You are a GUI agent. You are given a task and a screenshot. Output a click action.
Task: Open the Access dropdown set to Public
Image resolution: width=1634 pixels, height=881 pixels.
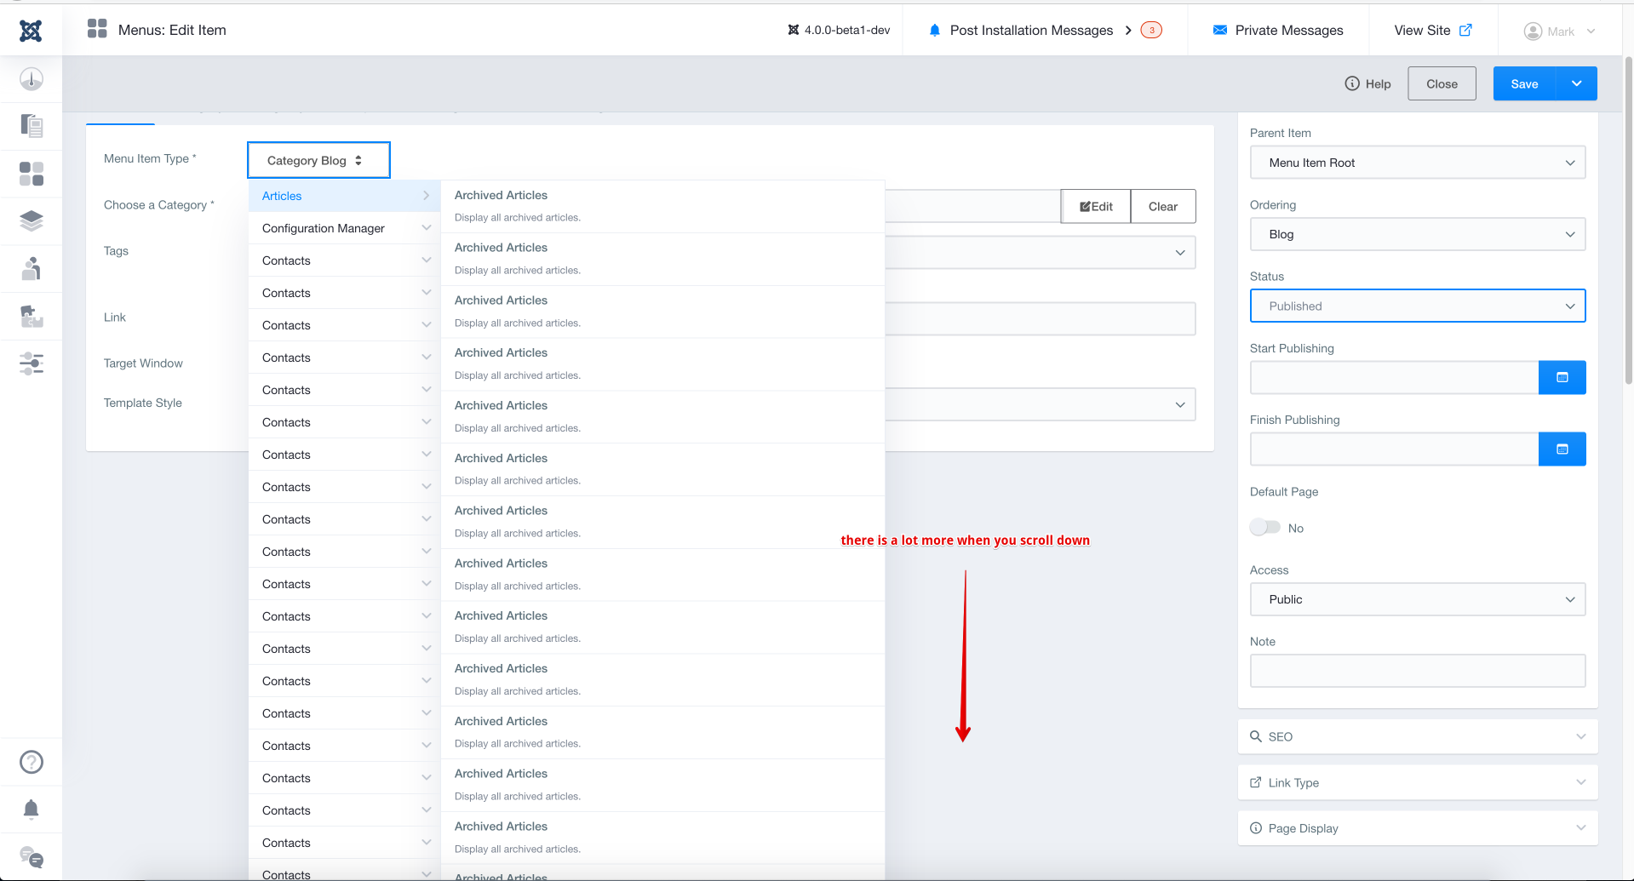point(1417,599)
